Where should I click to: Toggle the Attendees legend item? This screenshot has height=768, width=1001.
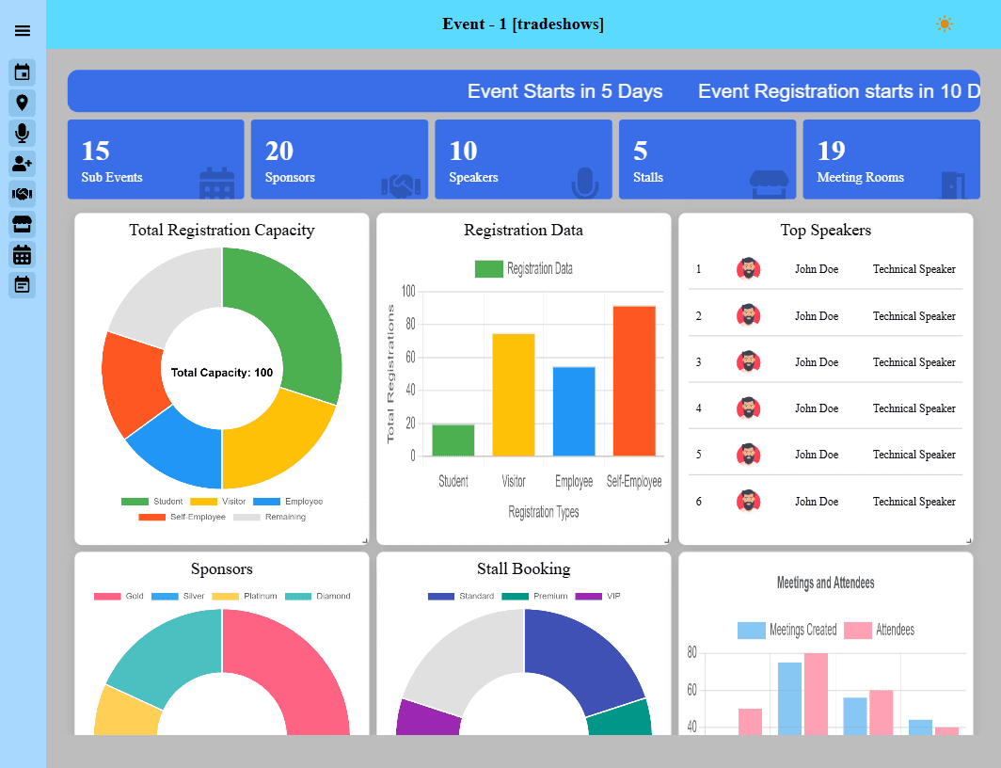879,630
